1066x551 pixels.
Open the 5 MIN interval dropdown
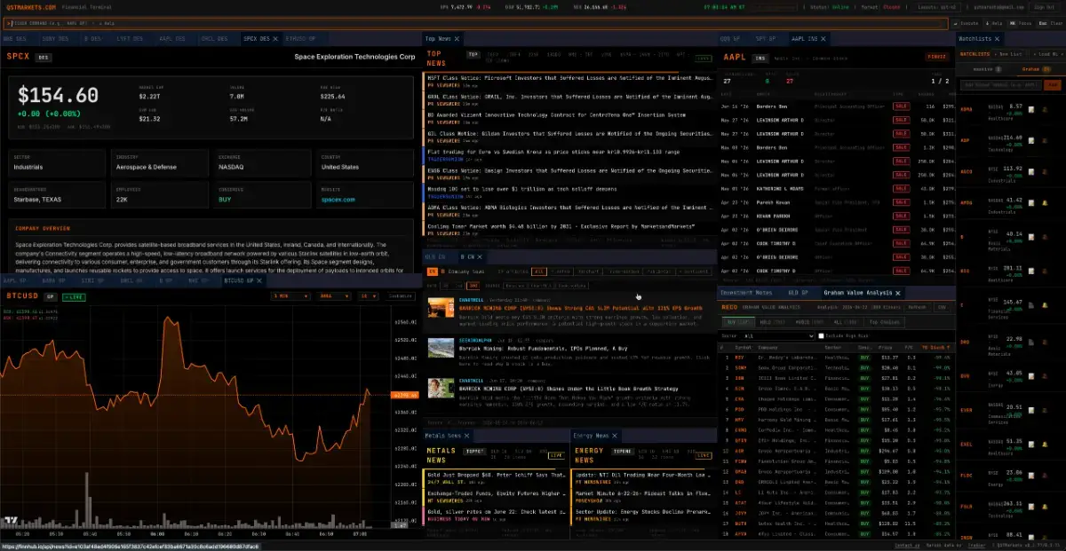(x=290, y=296)
